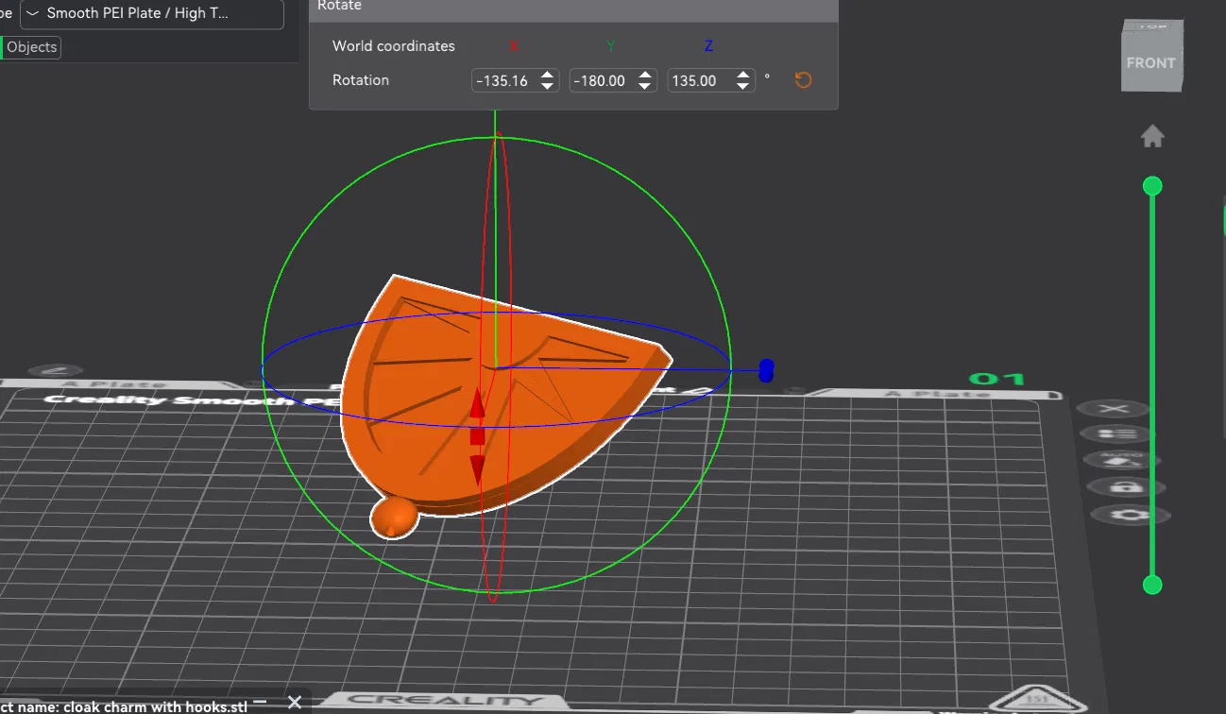Click the green layer slider track
Viewport: 1226px width, 714px height.
click(x=1152, y=385)
